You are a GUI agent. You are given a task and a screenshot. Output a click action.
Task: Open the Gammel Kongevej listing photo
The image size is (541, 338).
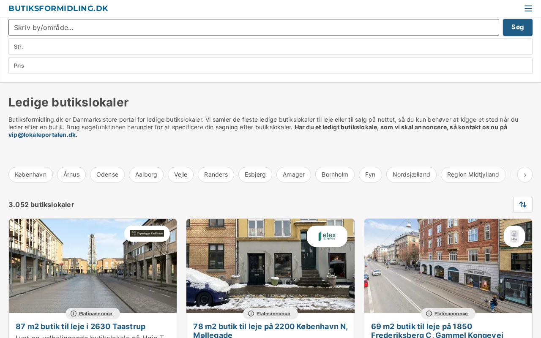pyautogui.click(x=448, y=266)
